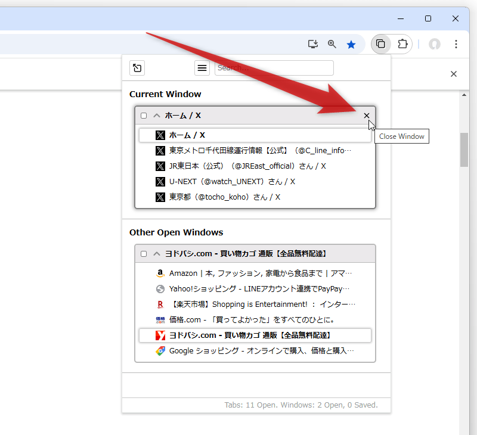Open the profile avatar icon
477x435 pixels.
(x=435, y=44)
